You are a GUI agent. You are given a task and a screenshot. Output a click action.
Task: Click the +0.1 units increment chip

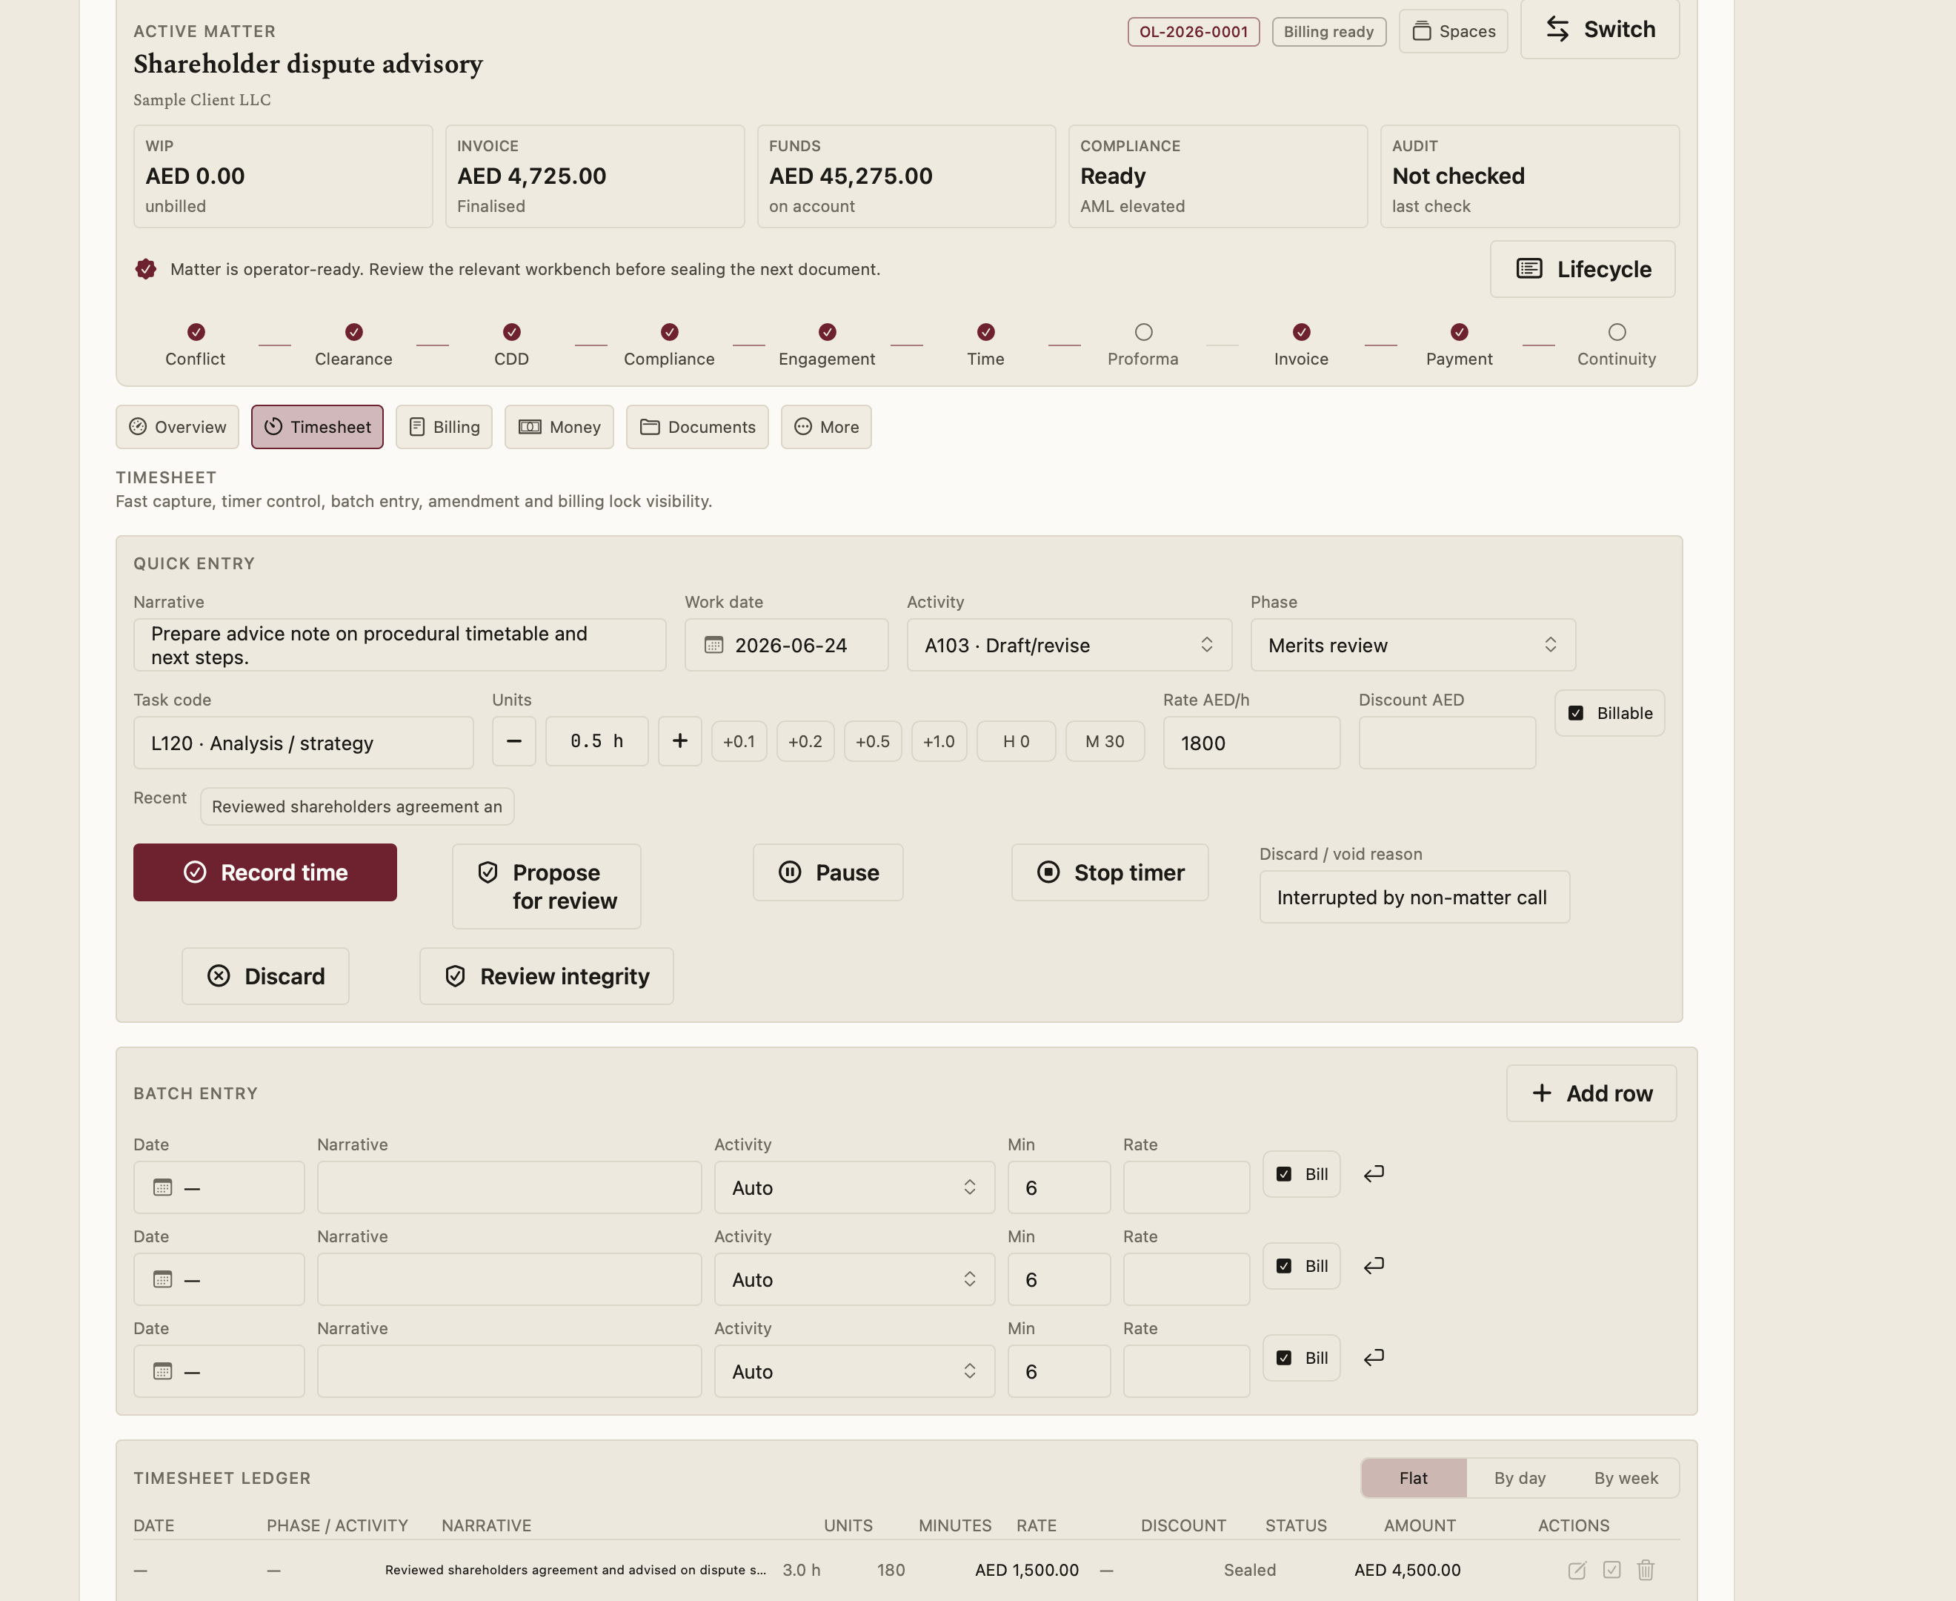[739, 741]
